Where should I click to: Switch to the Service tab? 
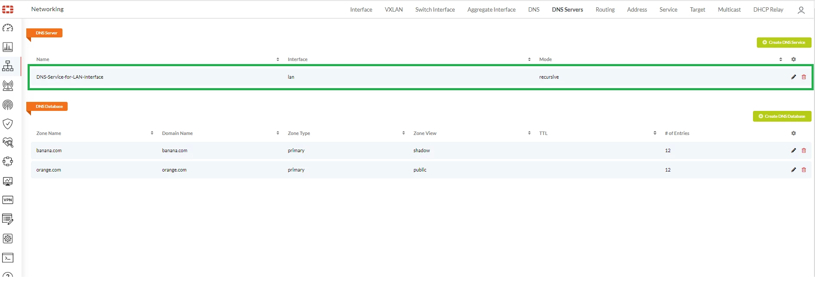point(668,9)
